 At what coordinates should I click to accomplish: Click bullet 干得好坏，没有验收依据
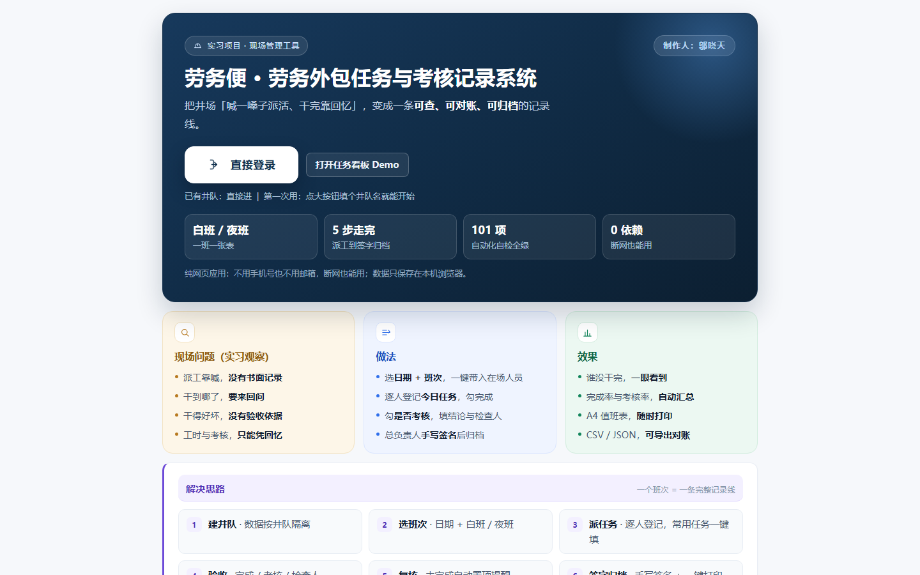(x=233, y=416)
